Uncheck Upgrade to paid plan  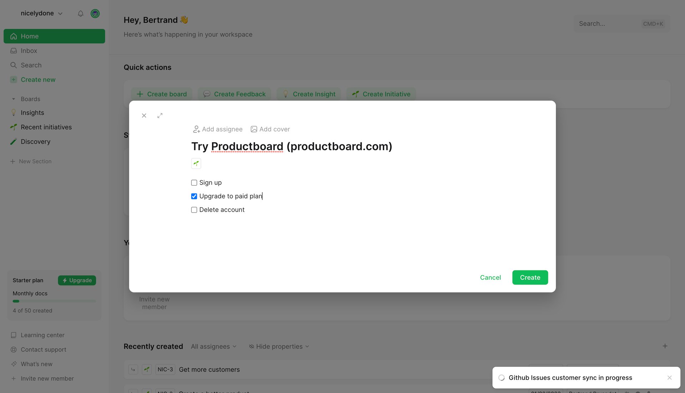[194, 196]
